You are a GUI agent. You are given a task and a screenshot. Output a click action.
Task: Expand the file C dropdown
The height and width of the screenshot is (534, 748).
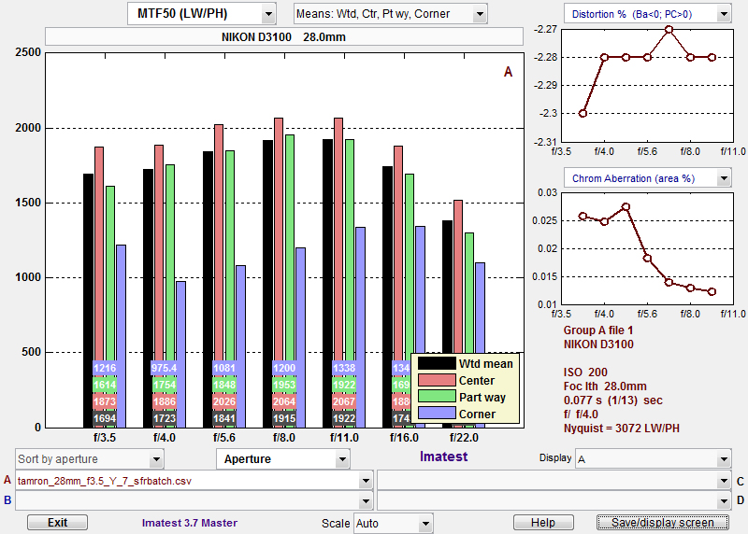tap(554, 481)
